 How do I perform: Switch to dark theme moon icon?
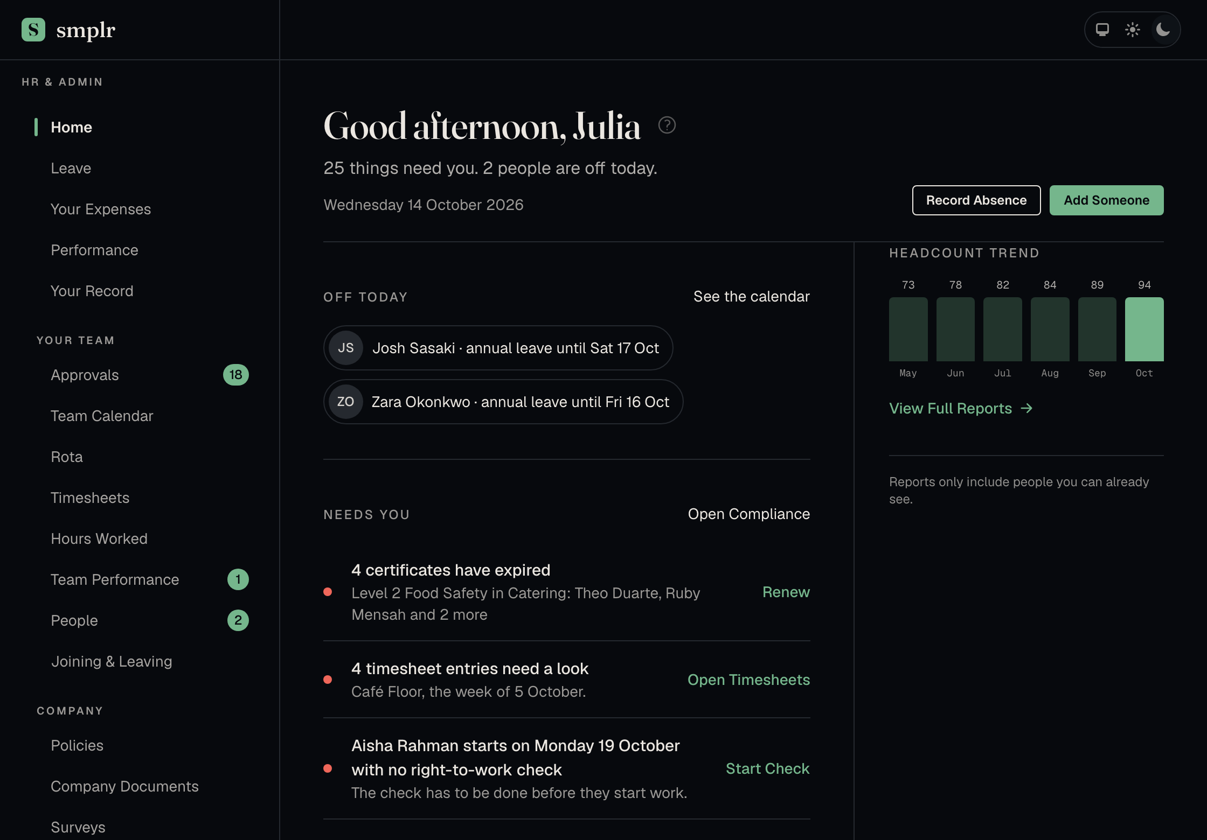pos(1163,30)
